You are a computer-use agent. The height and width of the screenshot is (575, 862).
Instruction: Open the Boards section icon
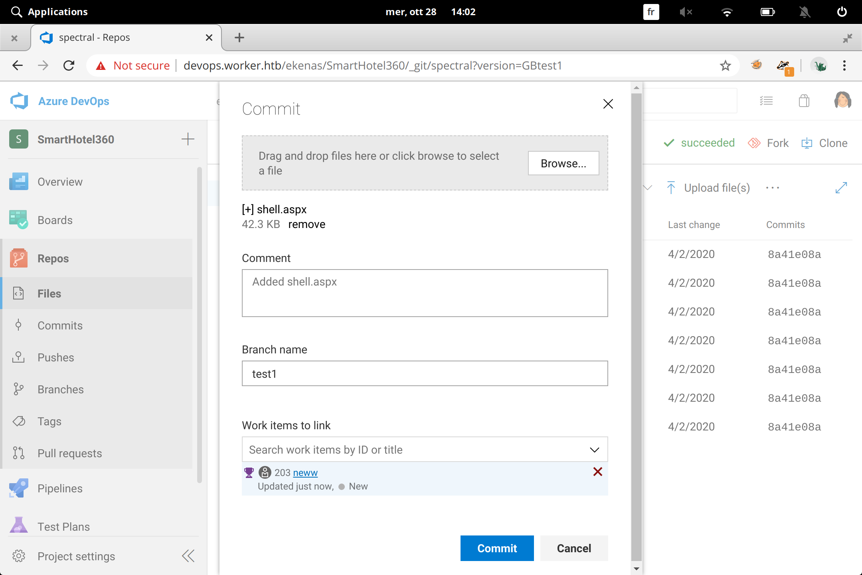18,220
